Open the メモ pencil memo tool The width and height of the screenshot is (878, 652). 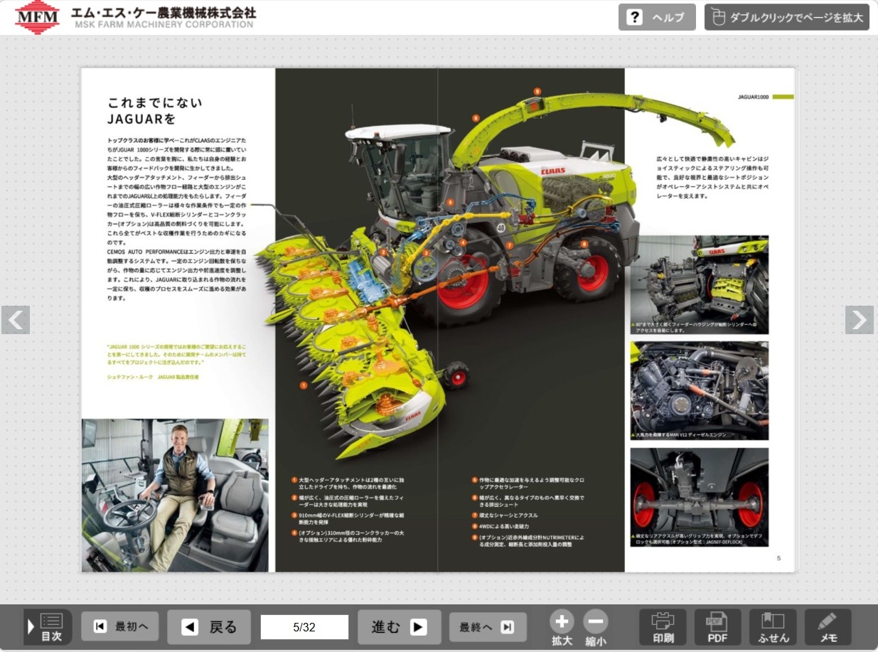tap(828, 627)
